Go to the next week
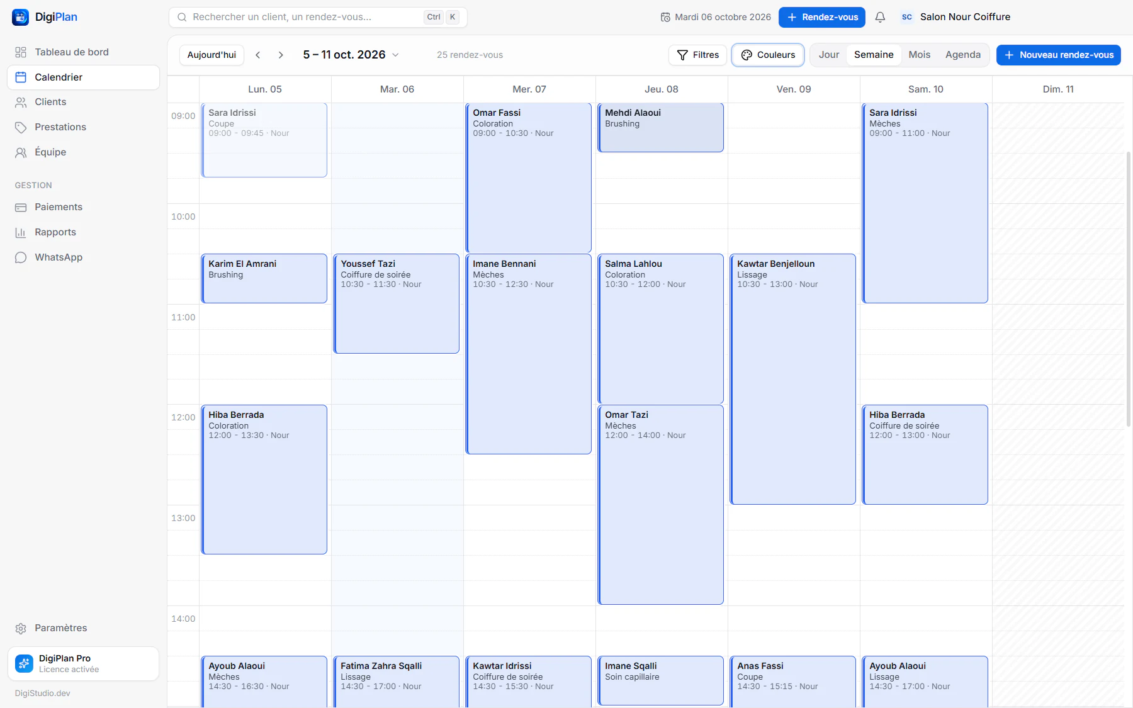The image size is (1133, 708). [x=281, y=55]
